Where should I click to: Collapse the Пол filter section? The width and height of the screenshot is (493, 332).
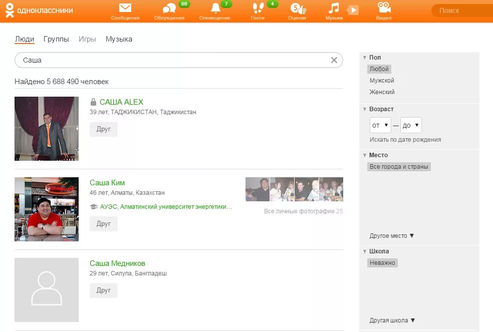point(364,58)
